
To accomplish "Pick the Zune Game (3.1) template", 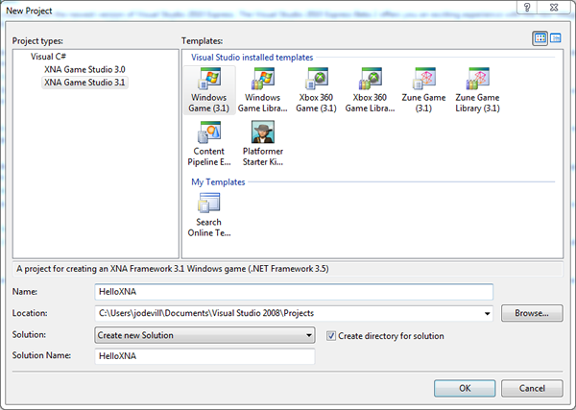I will 423,90.
